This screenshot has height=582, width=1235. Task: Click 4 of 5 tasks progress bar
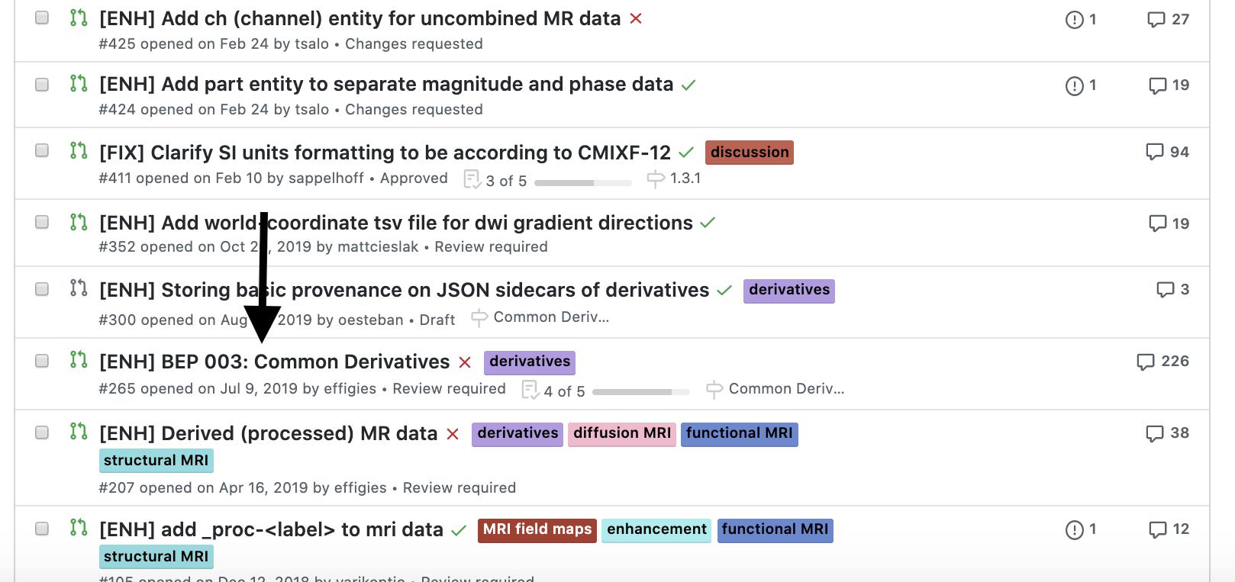[640, 392]
